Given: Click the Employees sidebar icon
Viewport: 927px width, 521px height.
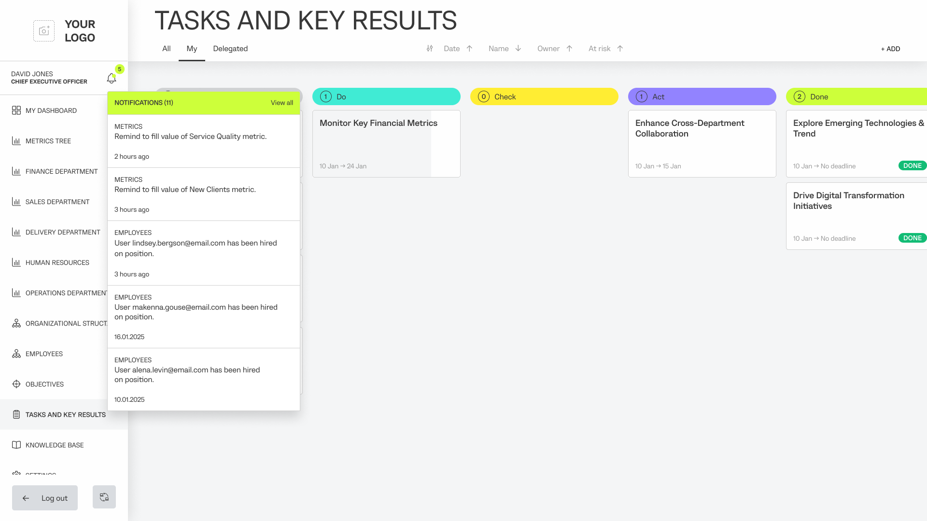Looking at the screenshot, I should tap(16, 354).
